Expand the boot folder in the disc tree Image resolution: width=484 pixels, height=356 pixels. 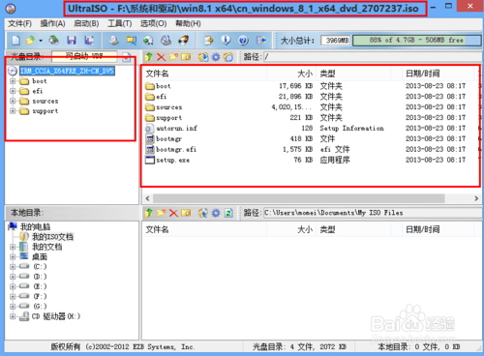[x=13, y=81]
